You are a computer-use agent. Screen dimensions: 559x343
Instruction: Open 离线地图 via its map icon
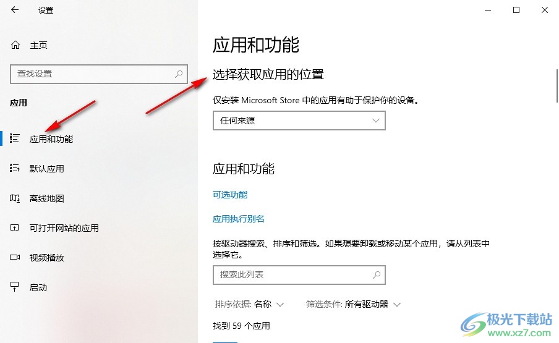(15, 198)
